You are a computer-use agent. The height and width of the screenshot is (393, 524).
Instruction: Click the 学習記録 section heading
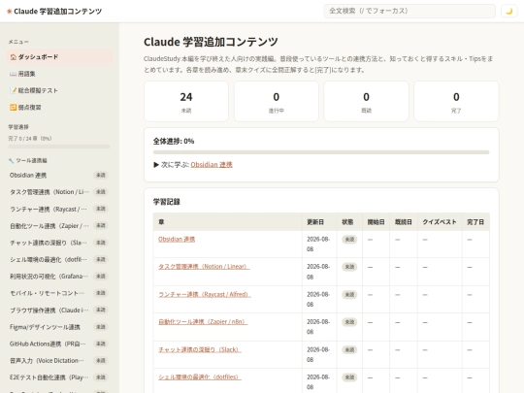click(x=167, y=202)
